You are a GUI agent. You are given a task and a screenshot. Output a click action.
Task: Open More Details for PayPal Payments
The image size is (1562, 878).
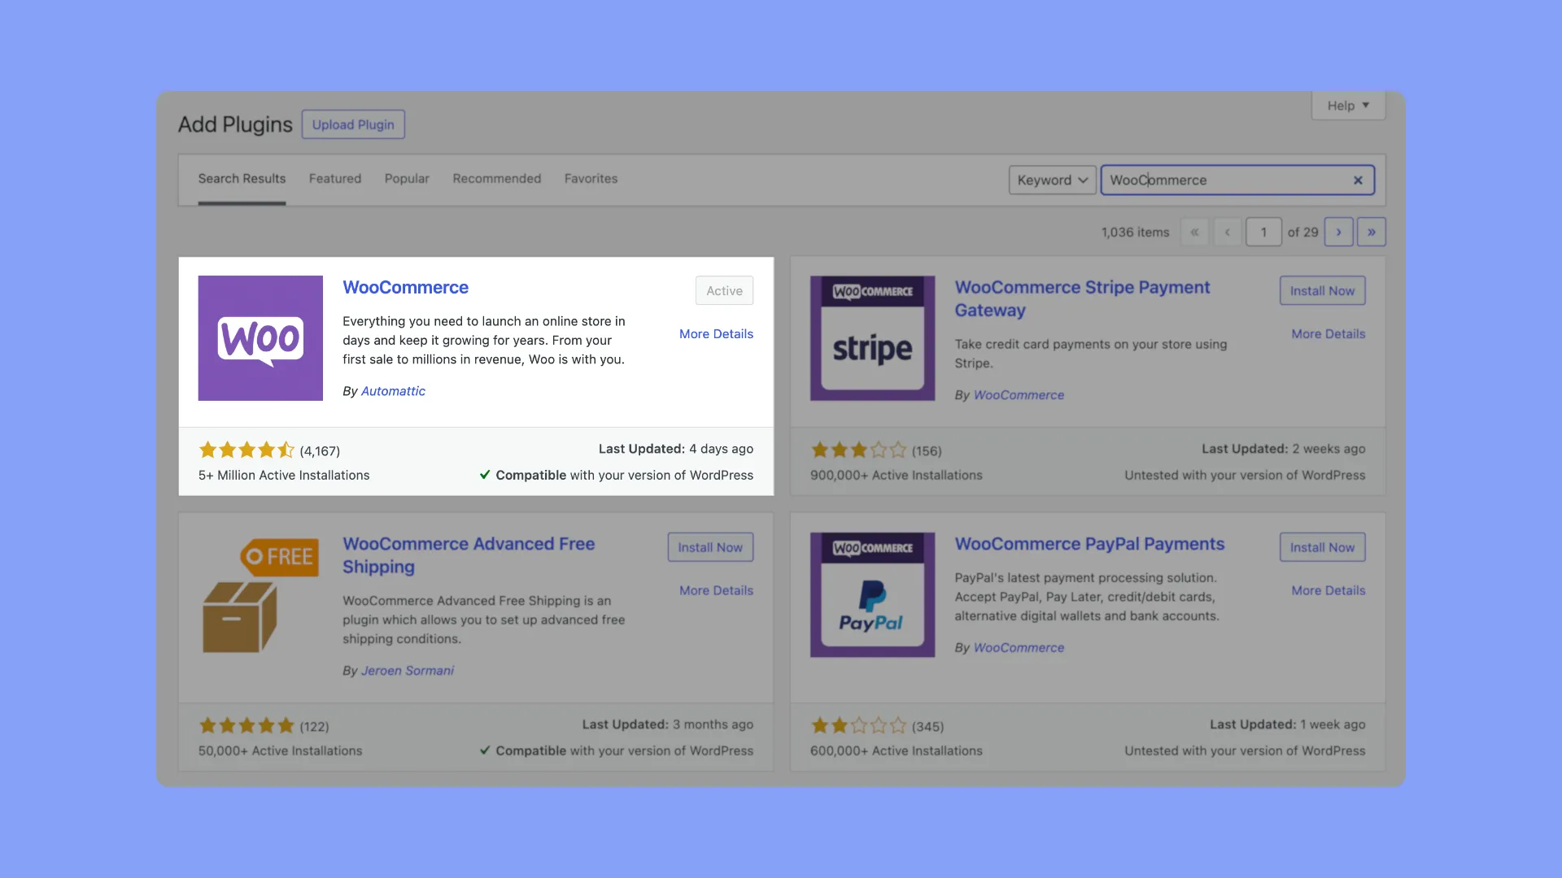coord(1328,591)
